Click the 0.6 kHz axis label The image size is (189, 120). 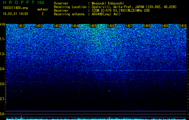click(x=3, y=114)
